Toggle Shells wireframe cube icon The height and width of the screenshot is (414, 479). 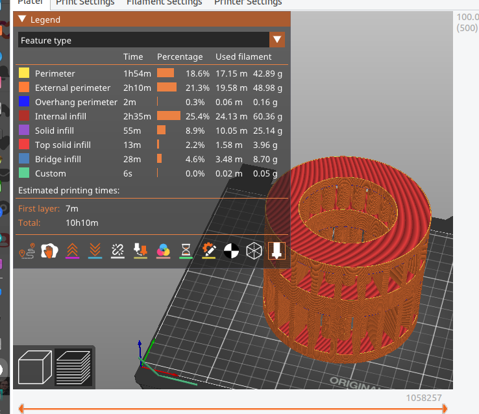pyautogui.click(x=254, y=251)
